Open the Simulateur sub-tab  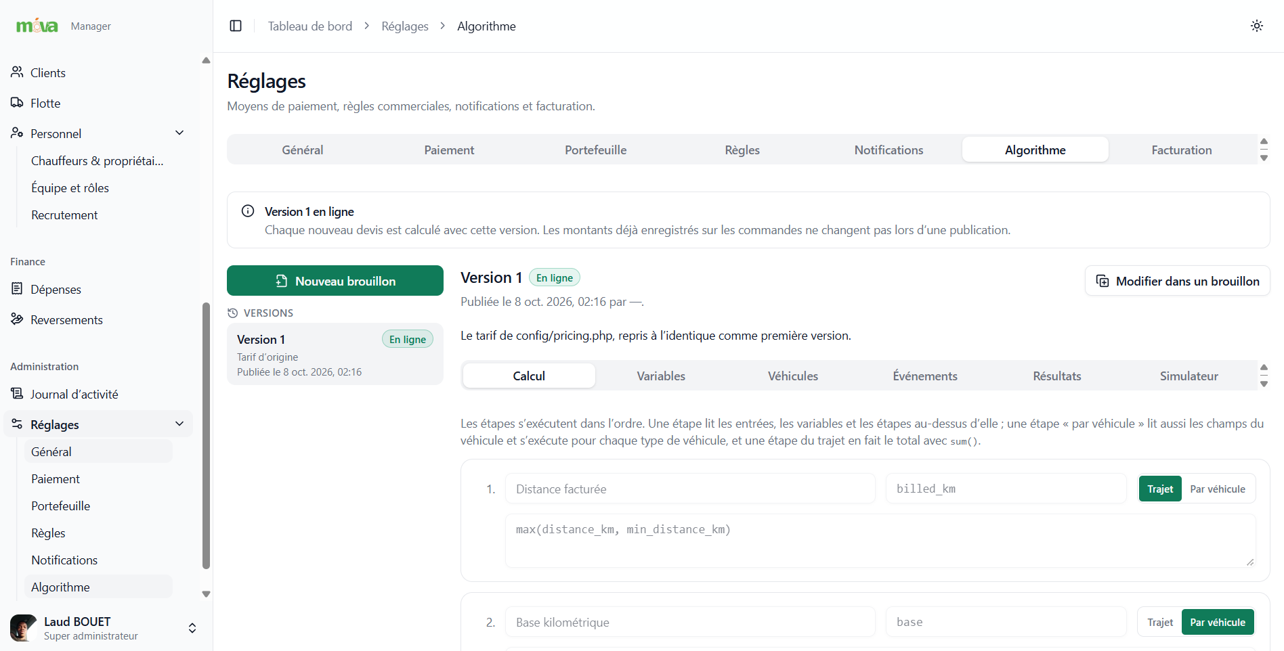tap(1189, 376)
